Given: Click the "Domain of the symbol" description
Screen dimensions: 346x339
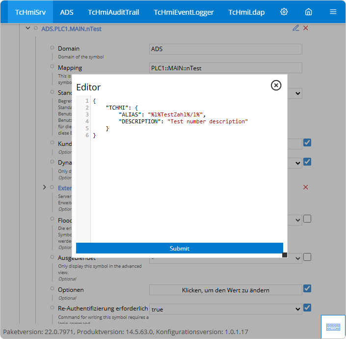Looking at the screenshot, I should [81, 57].
